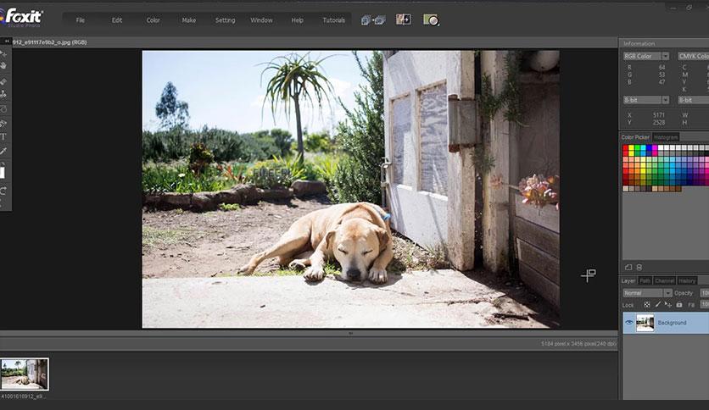
Task: Expand the RGB Color mode dropdown
Action: click(x=666, y=56)
